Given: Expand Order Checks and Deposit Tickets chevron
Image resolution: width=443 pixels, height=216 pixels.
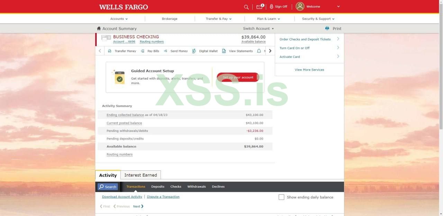Looking at the screenshot, I should pos(338,39).
